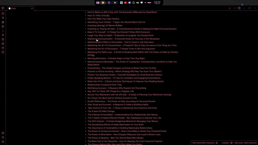Click '1484 words 8825 characters' left status entry
Viewport: 258px width, 145px height.
tap(203, 143)
